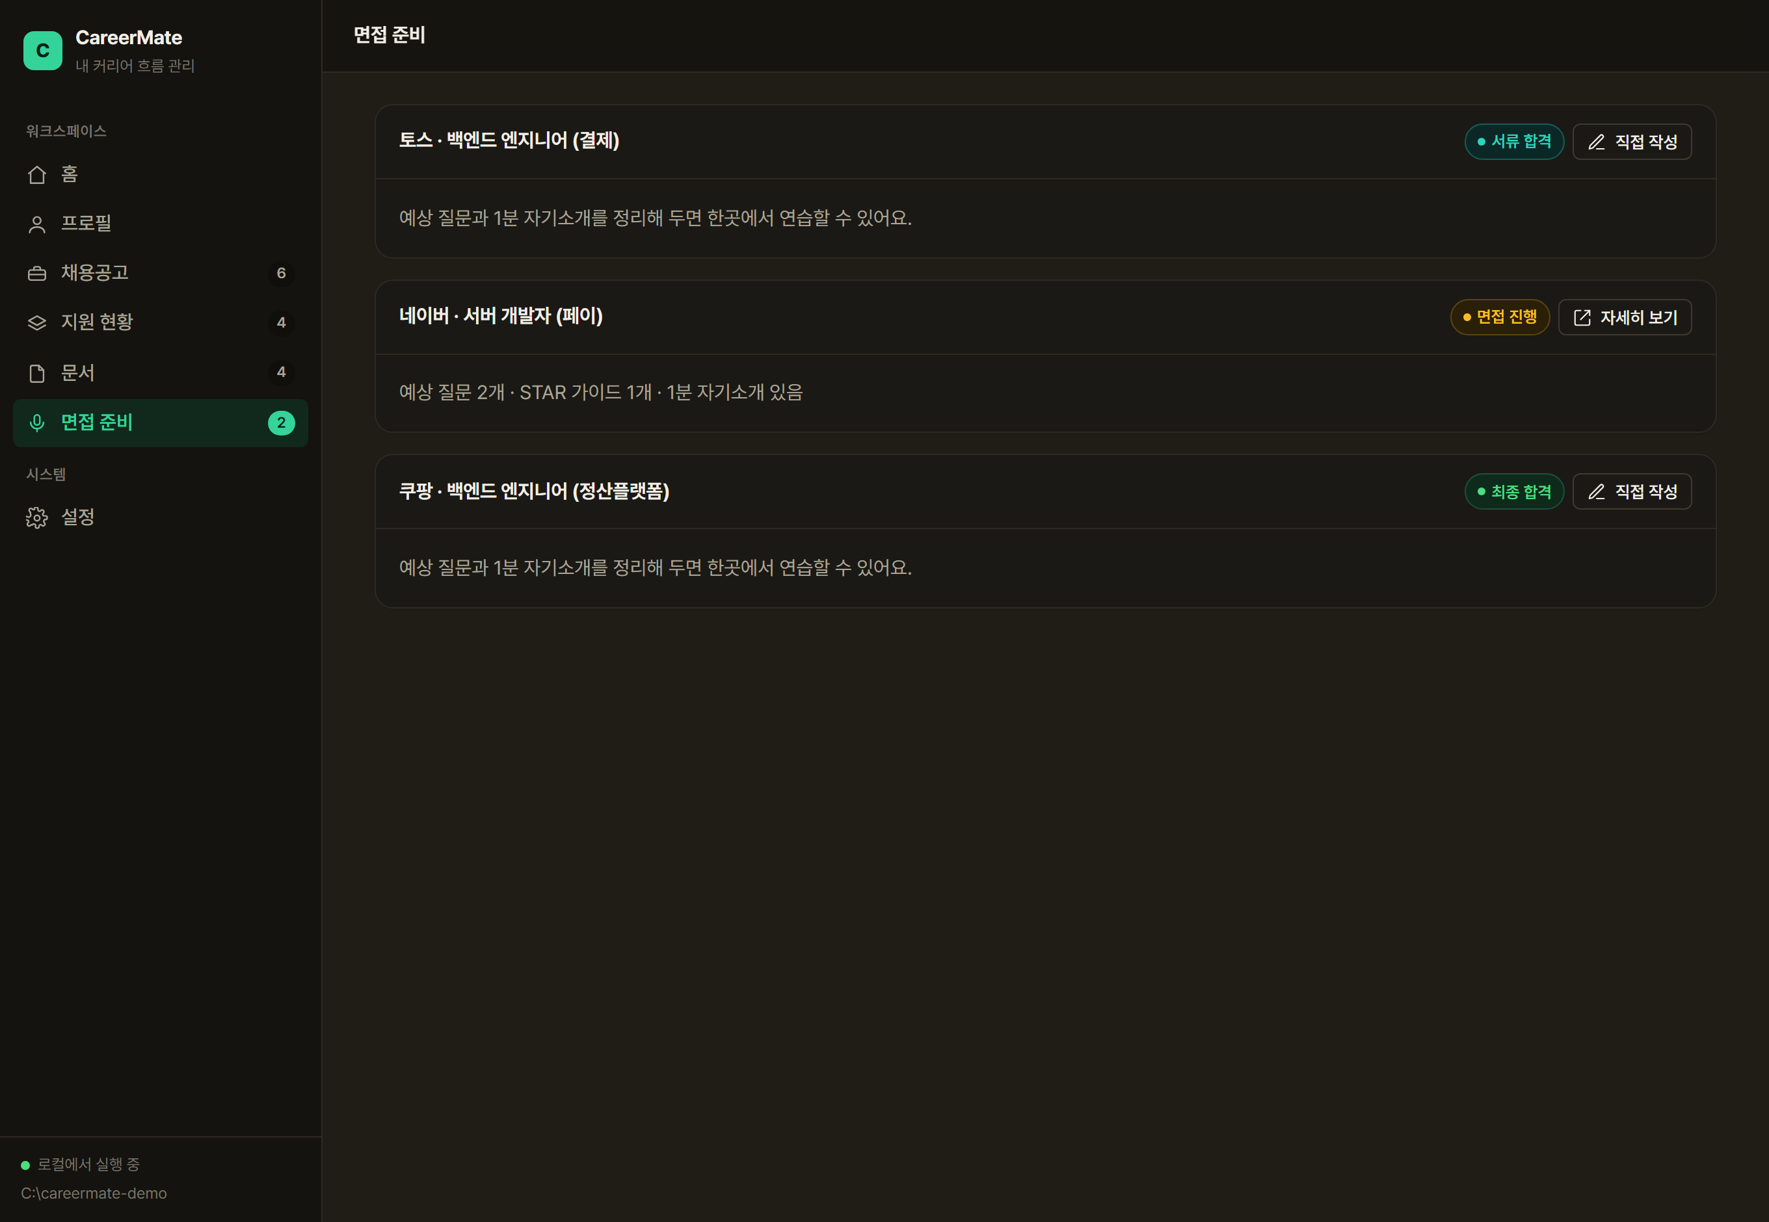Image resolution: width=1769 pixels, height=1222 pixels.
Task: Go to 지원 현황 in sidebar
Action: pyautogui.click(x=161, y=322)
